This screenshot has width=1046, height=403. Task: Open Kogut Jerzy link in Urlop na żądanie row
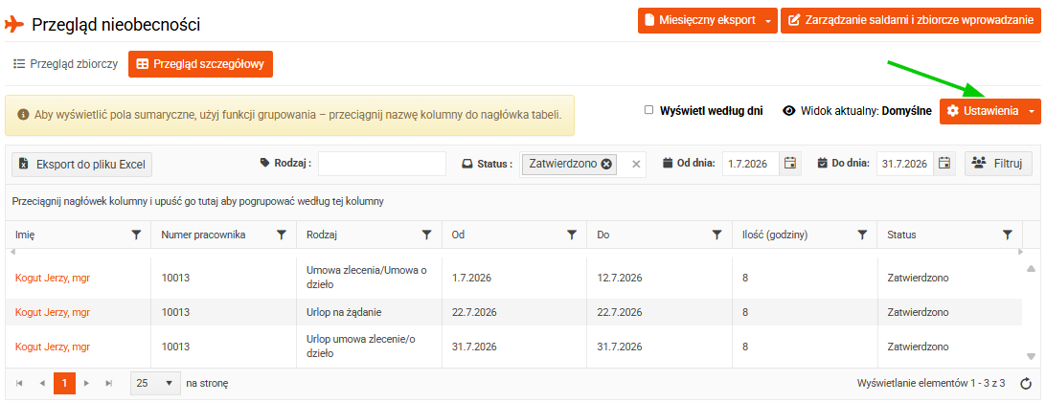click(52, 312)
